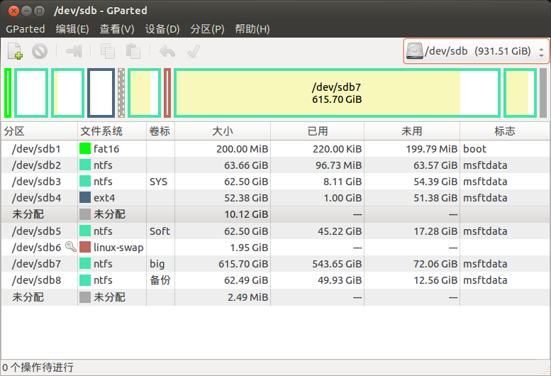Click the Delete partition toolbar icon

(40, 51)
